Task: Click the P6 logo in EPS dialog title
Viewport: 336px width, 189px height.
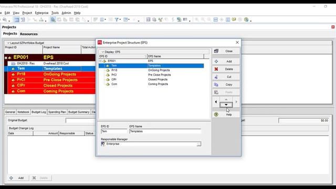Action: [x=100, y=43]
